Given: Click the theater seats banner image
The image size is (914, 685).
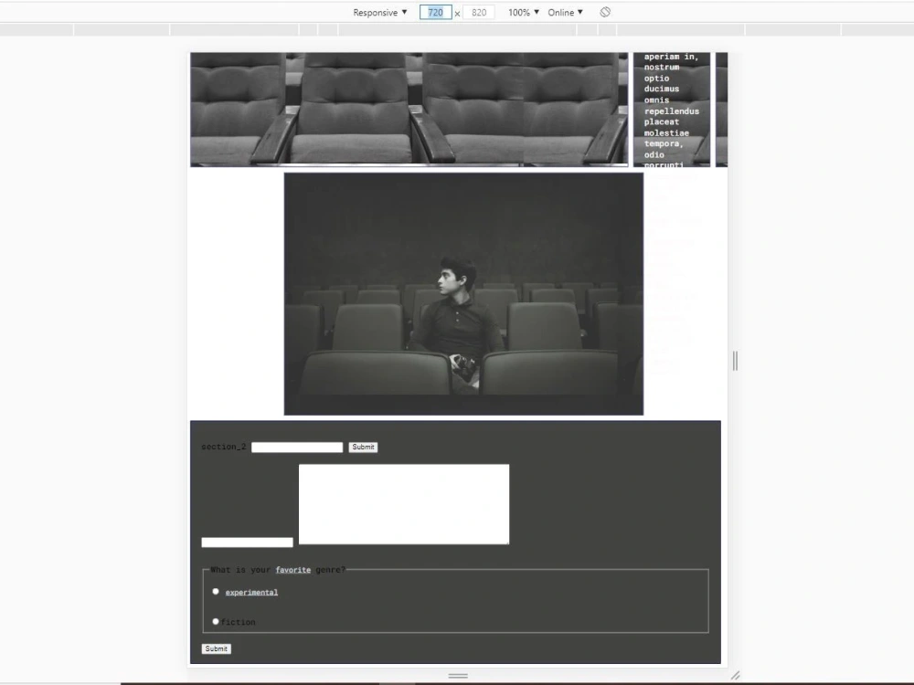Looking at the screenshot, I should [x=409, y=110].
